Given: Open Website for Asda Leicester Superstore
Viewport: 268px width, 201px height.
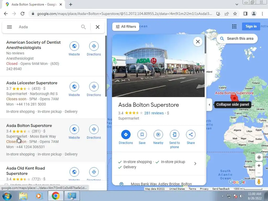Looking at the screenshot, I should (x=74, y=90).
